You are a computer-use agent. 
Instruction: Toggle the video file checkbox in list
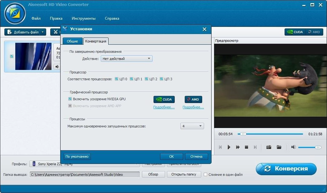click(x=12, y=56)
